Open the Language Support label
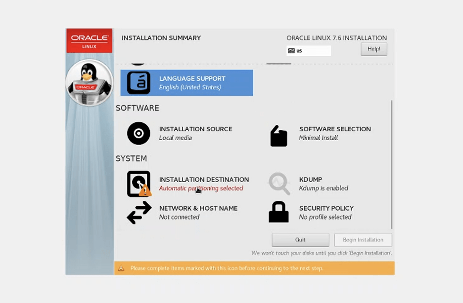The image size is (463, 303). click(192, 78)
